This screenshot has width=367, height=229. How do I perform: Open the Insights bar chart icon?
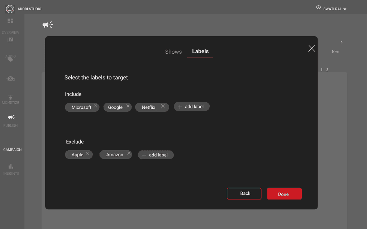(x=11, y=166)
